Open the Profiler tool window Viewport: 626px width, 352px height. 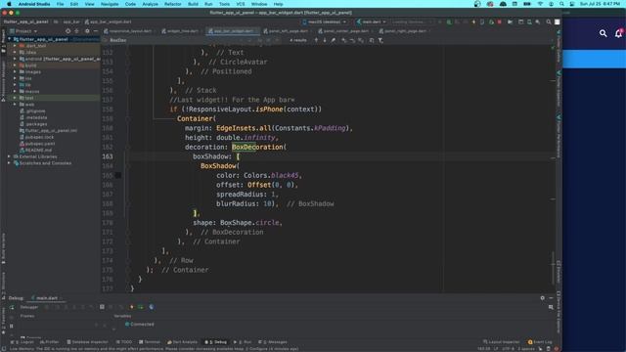(x=50, y=342)
